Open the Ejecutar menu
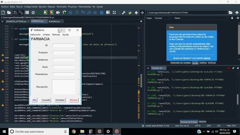240x135 pixels. (42, 7)
